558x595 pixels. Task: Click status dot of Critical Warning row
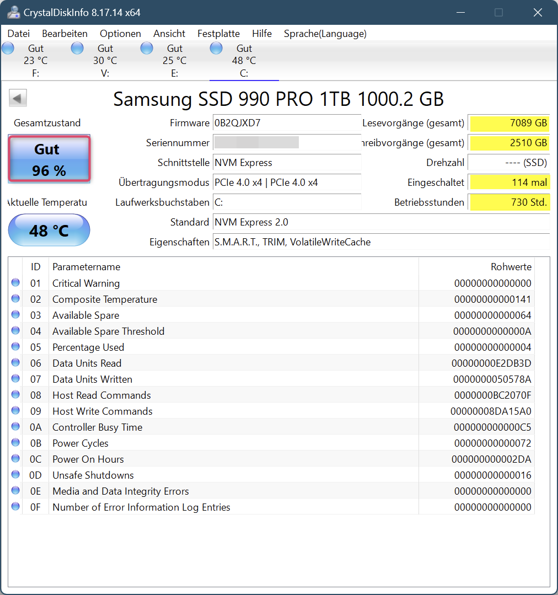coord(15,282)
